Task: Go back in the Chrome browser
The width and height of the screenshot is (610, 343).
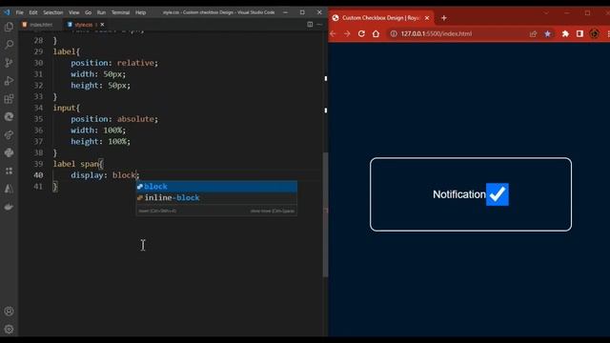Action: pyautogui.click(x=333, y=34)
